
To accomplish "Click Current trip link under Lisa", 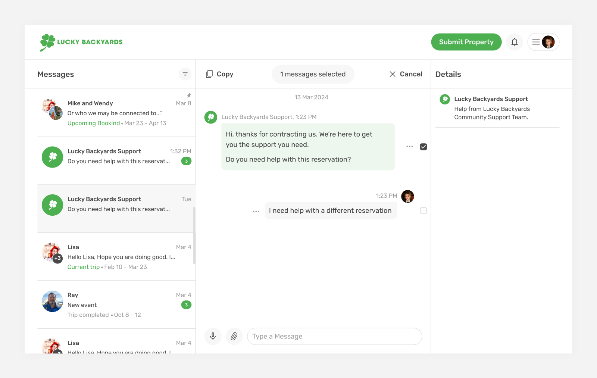I will click(x=84, y=267).
